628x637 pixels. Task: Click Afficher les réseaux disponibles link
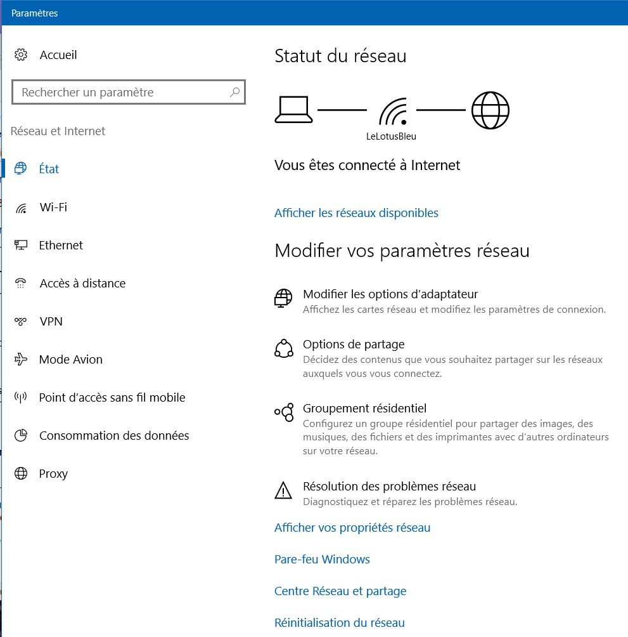(356, 213)
